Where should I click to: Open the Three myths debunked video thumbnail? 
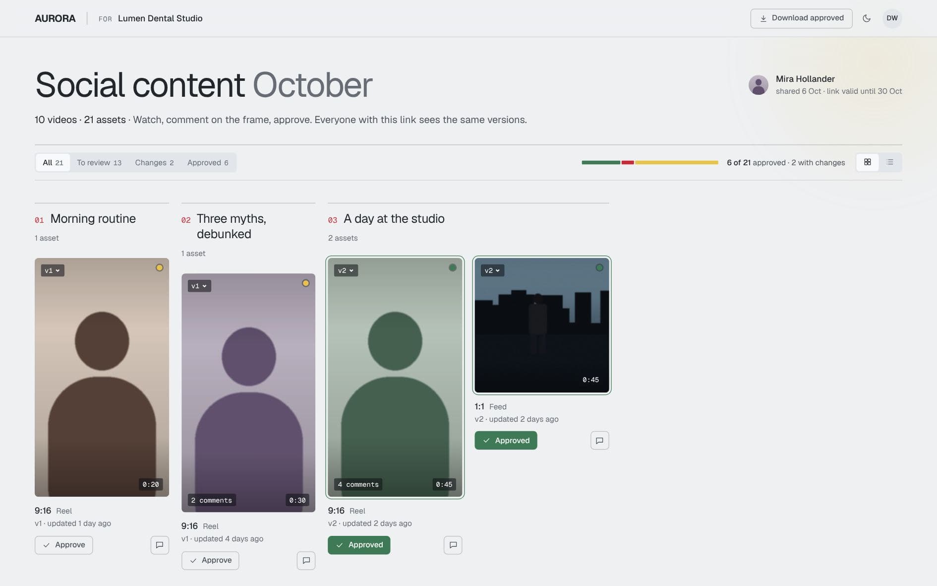click(248, 392)
